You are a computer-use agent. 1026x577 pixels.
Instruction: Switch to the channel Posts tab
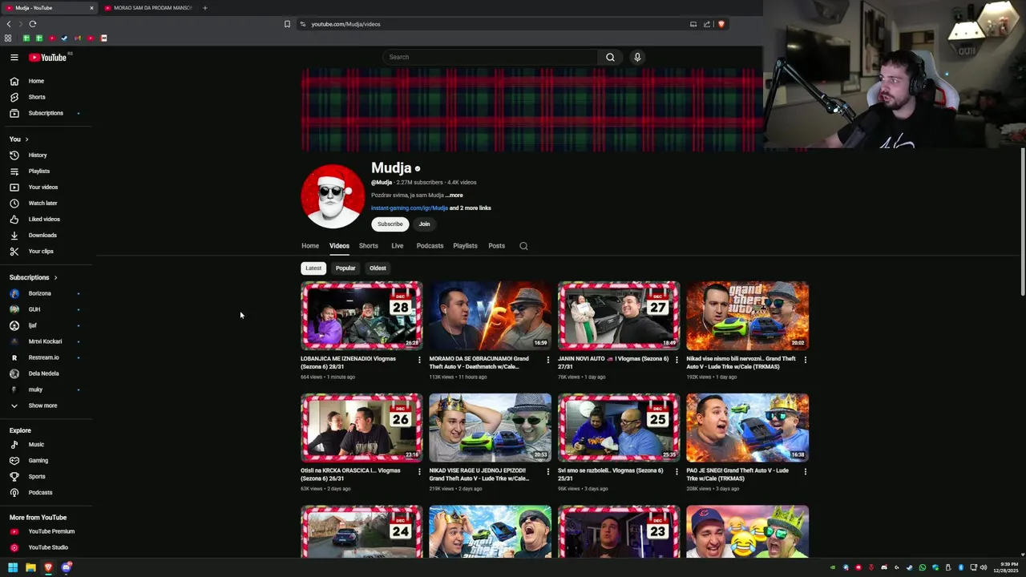[497, 246]
